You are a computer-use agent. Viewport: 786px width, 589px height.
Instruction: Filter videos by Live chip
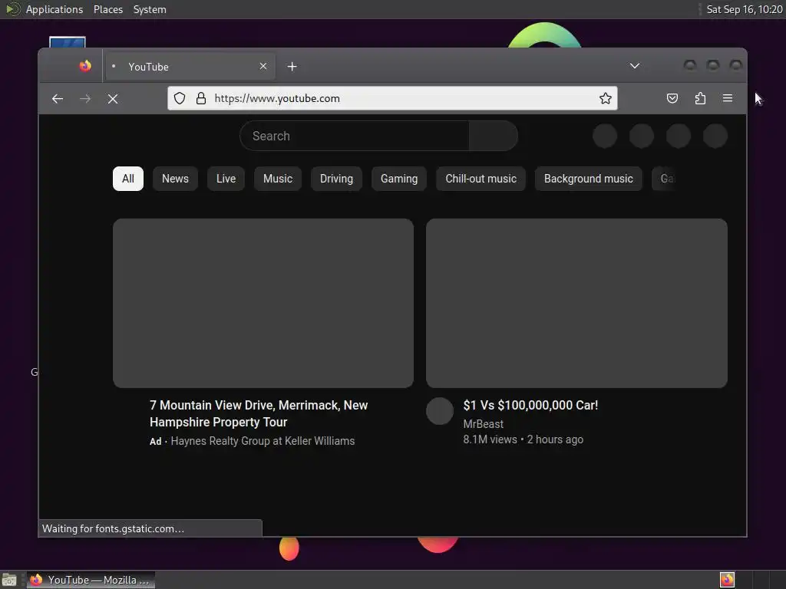(226, 179)
